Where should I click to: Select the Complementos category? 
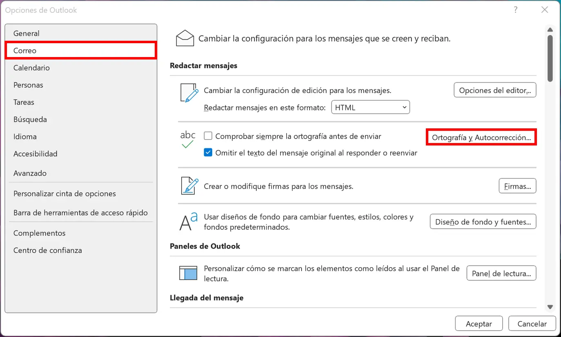point(81,233)
